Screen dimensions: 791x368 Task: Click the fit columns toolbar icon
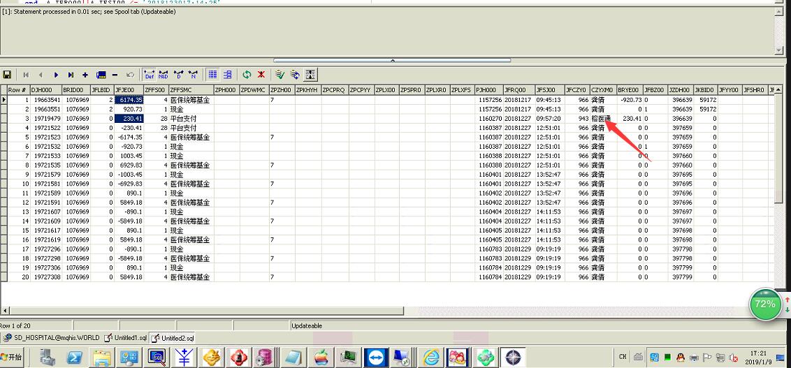pos(310,75)
